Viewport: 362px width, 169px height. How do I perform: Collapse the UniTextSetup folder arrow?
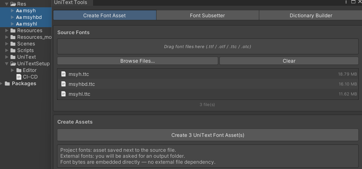point(7,64)
